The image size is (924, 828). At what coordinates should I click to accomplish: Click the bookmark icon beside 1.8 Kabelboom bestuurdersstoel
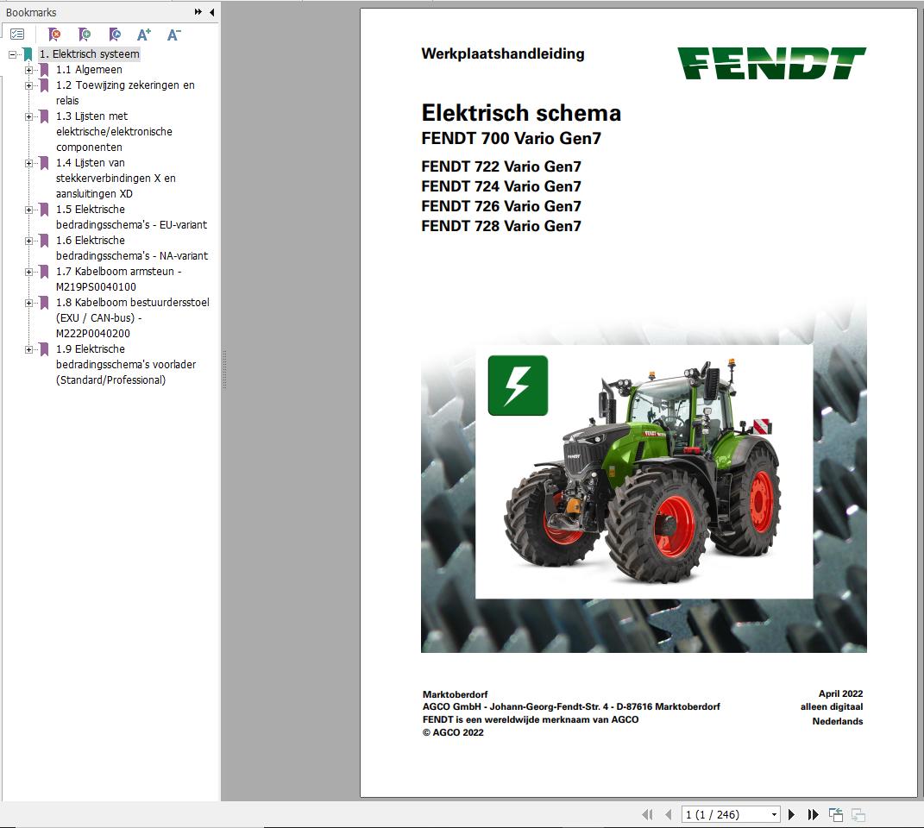click(x=44, y=303)
